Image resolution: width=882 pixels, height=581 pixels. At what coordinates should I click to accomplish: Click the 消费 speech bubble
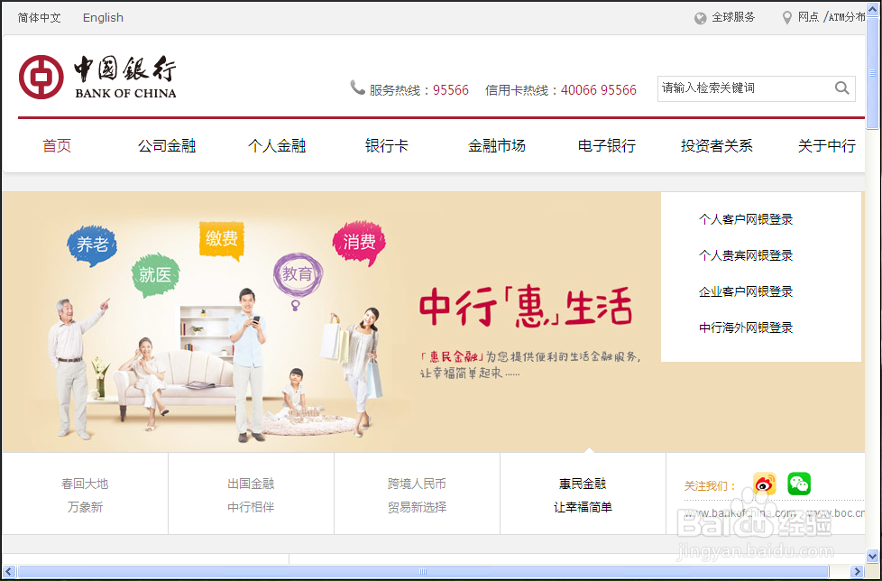pyautogui.click(x=360, y=243)
